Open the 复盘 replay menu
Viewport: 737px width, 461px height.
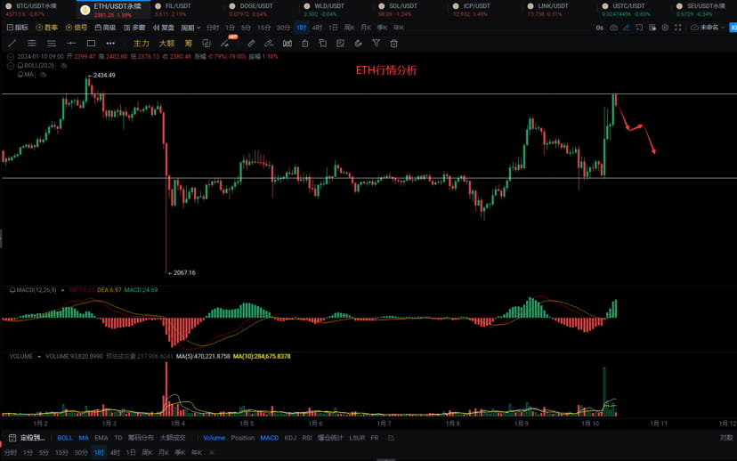(x=164, y=28)
